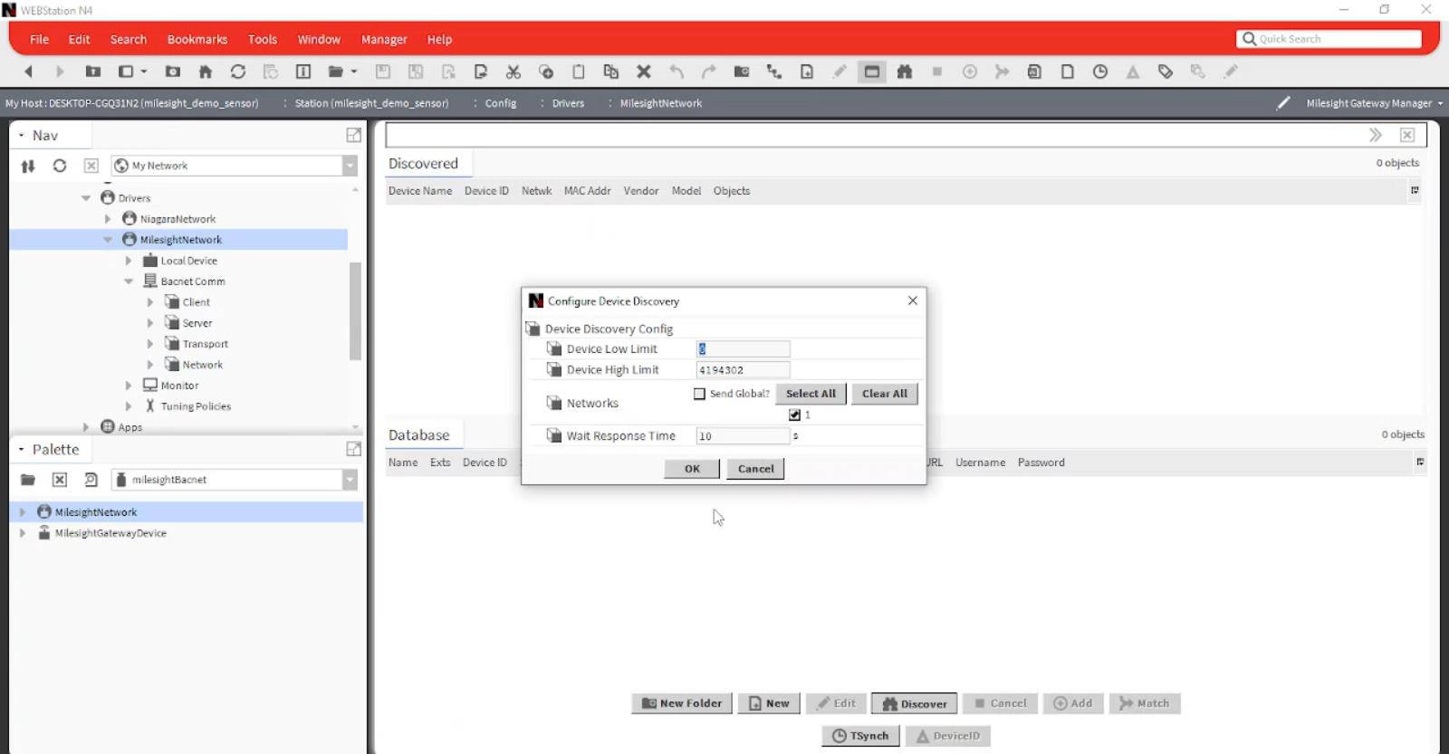Click the Refresh icon in the top toolbar
The height and width of the screenshot is (754, 1449).
coord(238,72)
